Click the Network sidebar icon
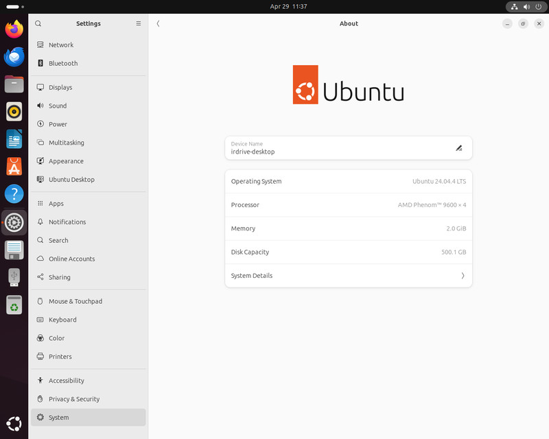Viewport: 549px width, 439px height. coord(40,45)
